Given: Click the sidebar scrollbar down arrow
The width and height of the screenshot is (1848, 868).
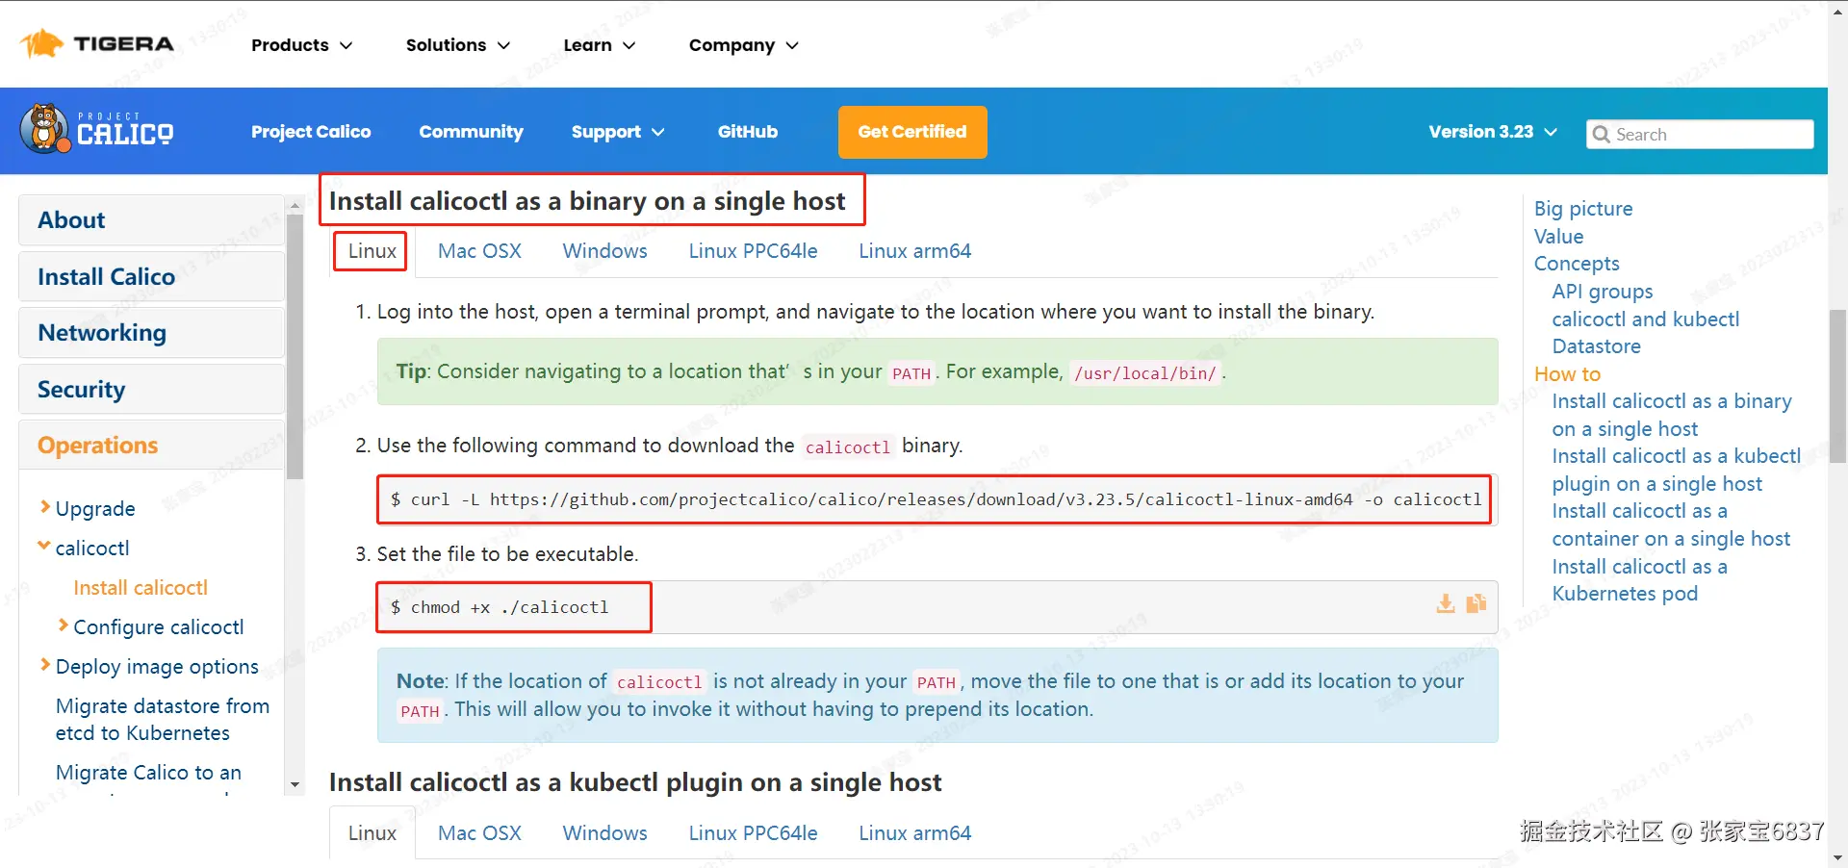Looking at the screenshot, I should pos(295,785).
